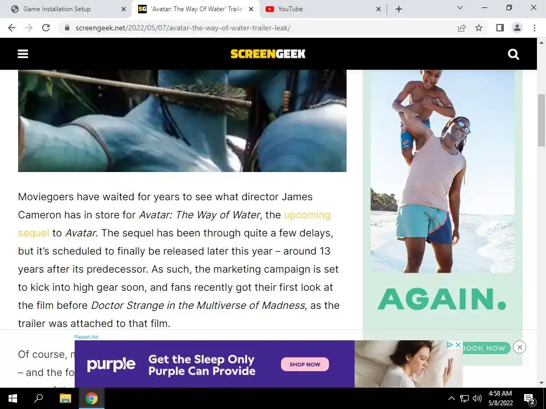
Task: Bookmark this page with the star
Action: [479, 28]
